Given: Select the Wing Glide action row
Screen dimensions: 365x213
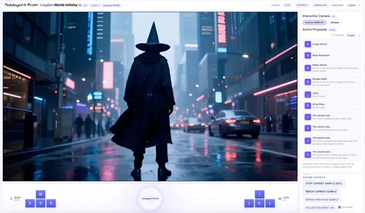Looking at the screenshot, I should 332,106.
